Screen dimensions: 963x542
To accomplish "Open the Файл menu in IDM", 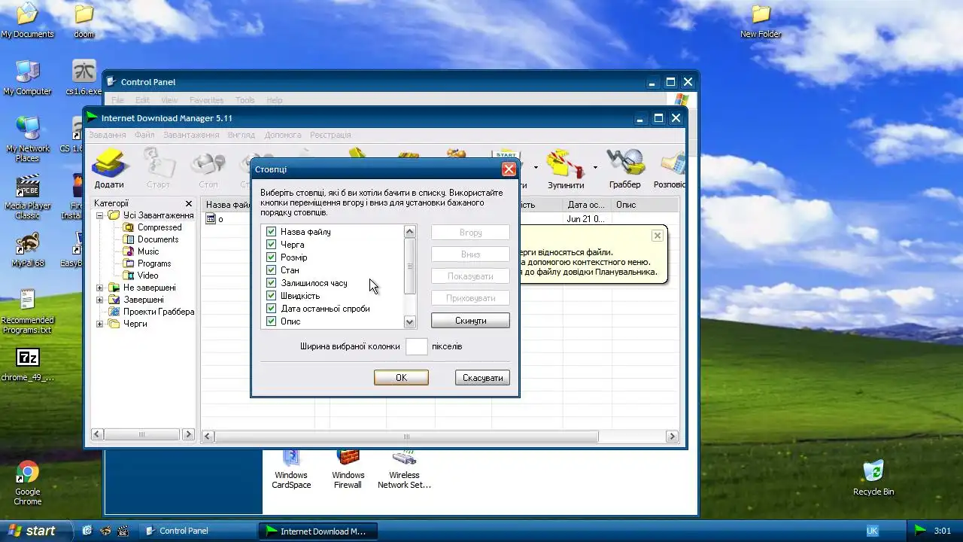I will [144, 135].
